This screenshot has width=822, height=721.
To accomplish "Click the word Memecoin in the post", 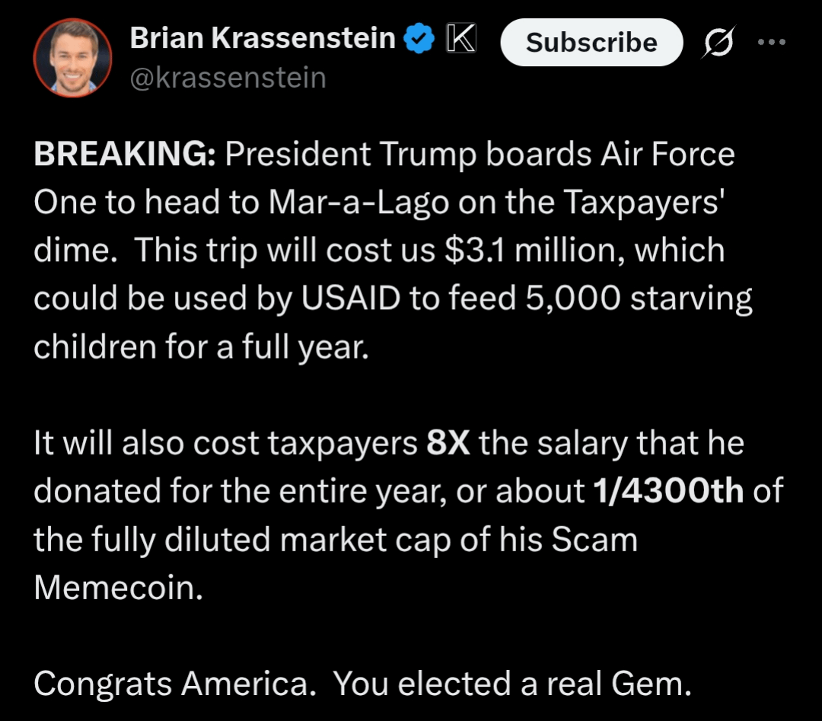I will point(119,588).
